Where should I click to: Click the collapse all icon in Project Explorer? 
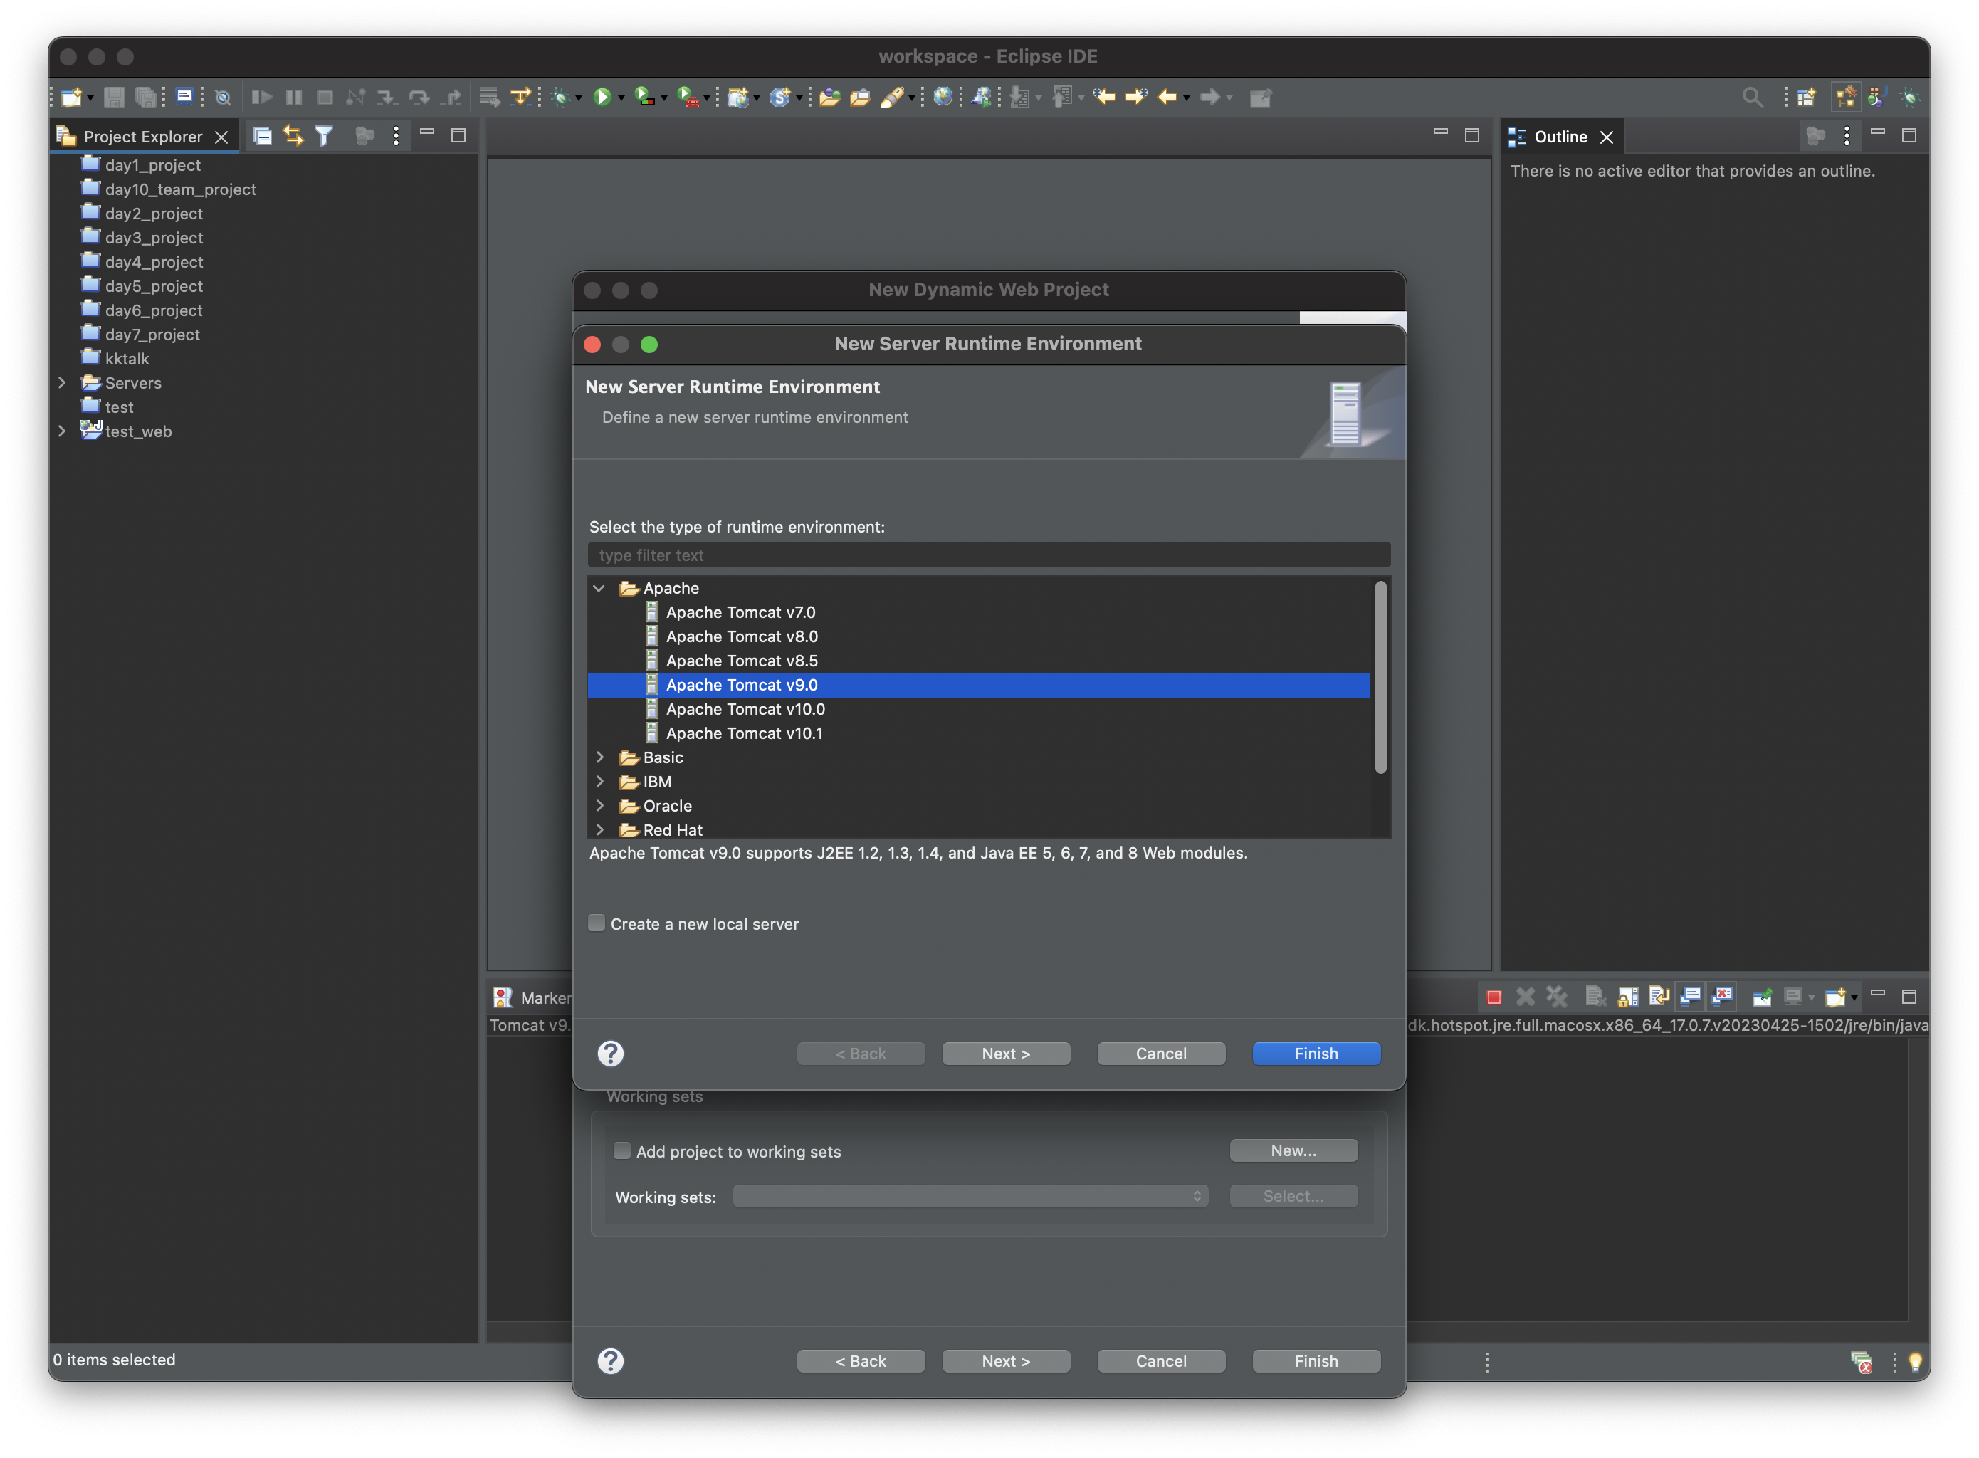263,137
